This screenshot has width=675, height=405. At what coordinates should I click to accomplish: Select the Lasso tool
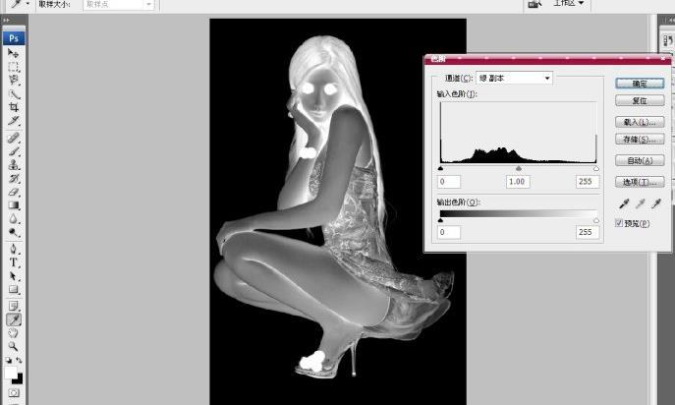13,81
